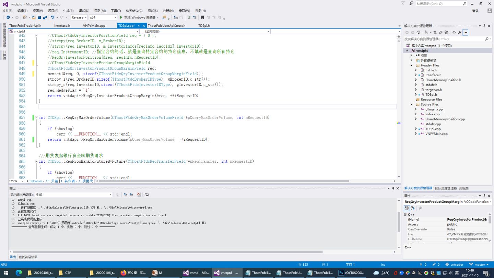Collapse the ReqQryMaxOrderVolume function at line 857
This screenshot has width=494, height=278.
coord(36,118)
